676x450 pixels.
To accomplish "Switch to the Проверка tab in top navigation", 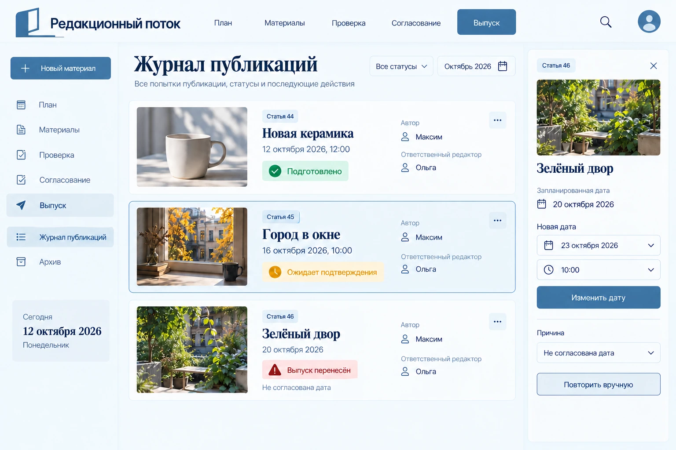I will 349,23.
